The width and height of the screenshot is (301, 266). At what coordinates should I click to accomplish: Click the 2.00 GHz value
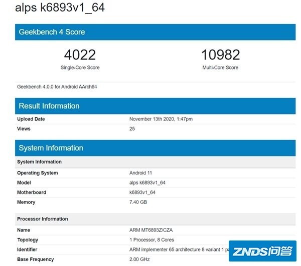pos(139,259)
